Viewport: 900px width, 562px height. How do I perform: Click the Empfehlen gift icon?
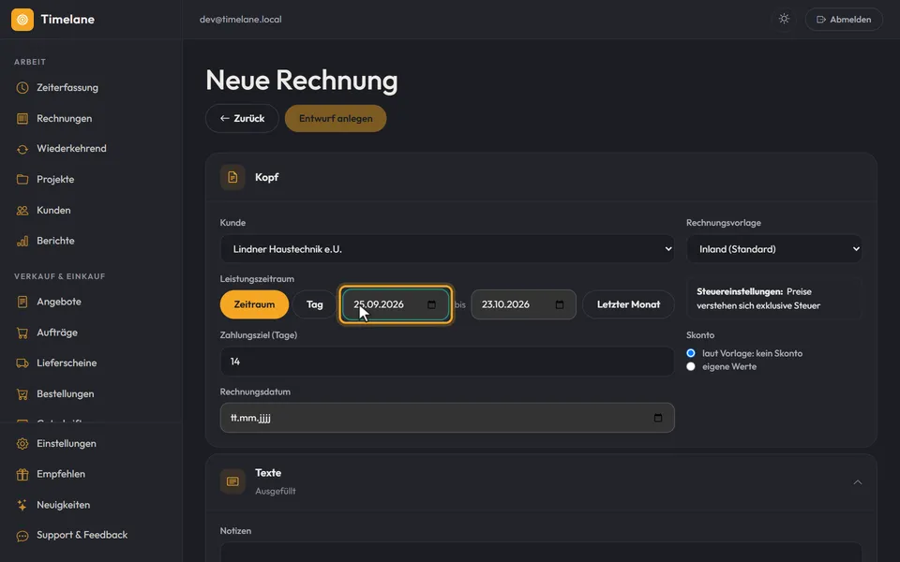click(22, 474)
